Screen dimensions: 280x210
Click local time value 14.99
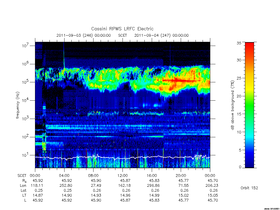click(154, 195)
